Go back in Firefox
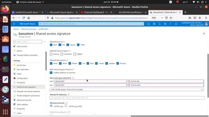The width and height of the screenshot is (209, 117). pyautogui.click(x=14, y=18)
